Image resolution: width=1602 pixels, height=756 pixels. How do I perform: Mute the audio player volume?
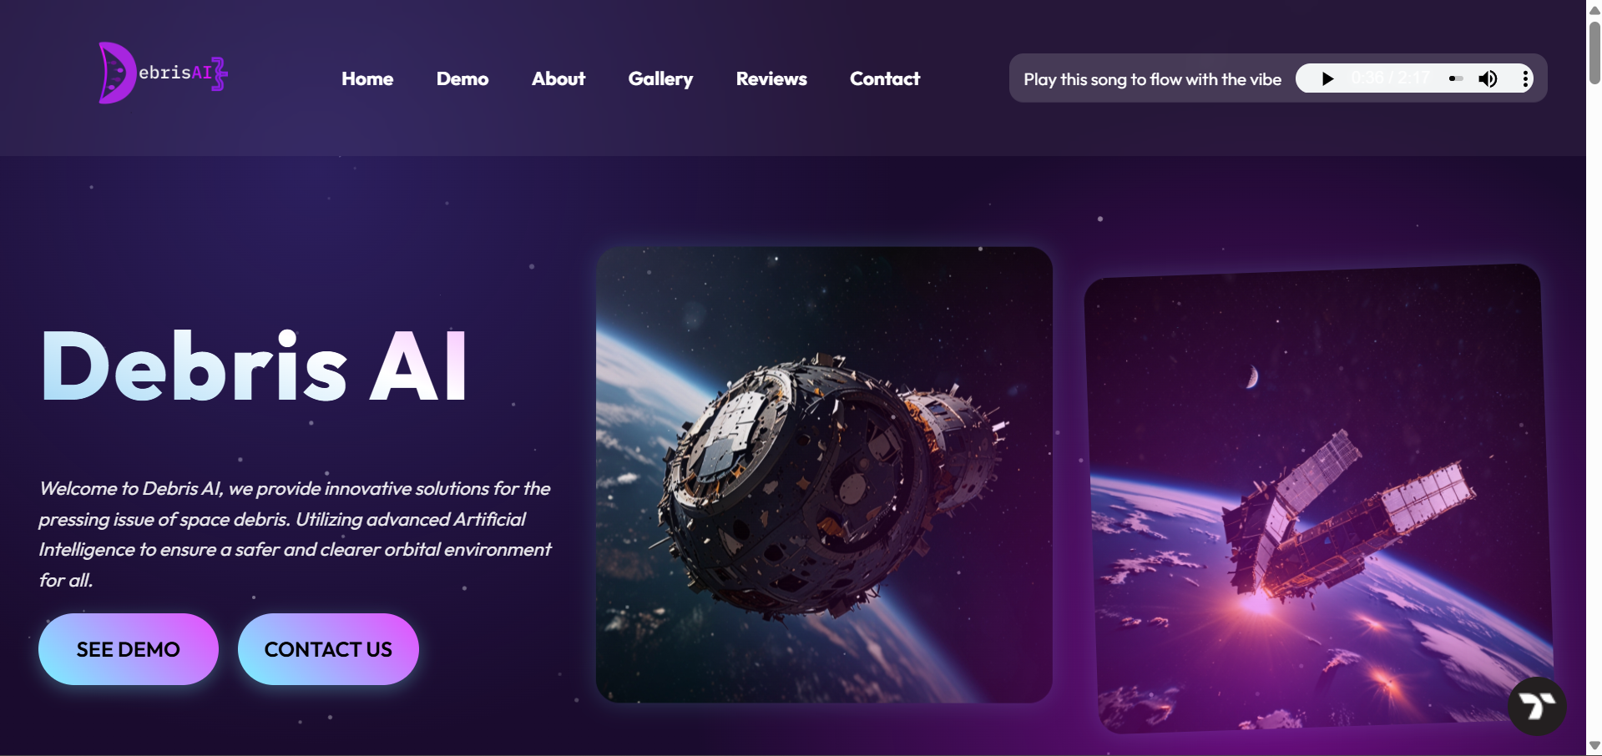(1488, 78)
